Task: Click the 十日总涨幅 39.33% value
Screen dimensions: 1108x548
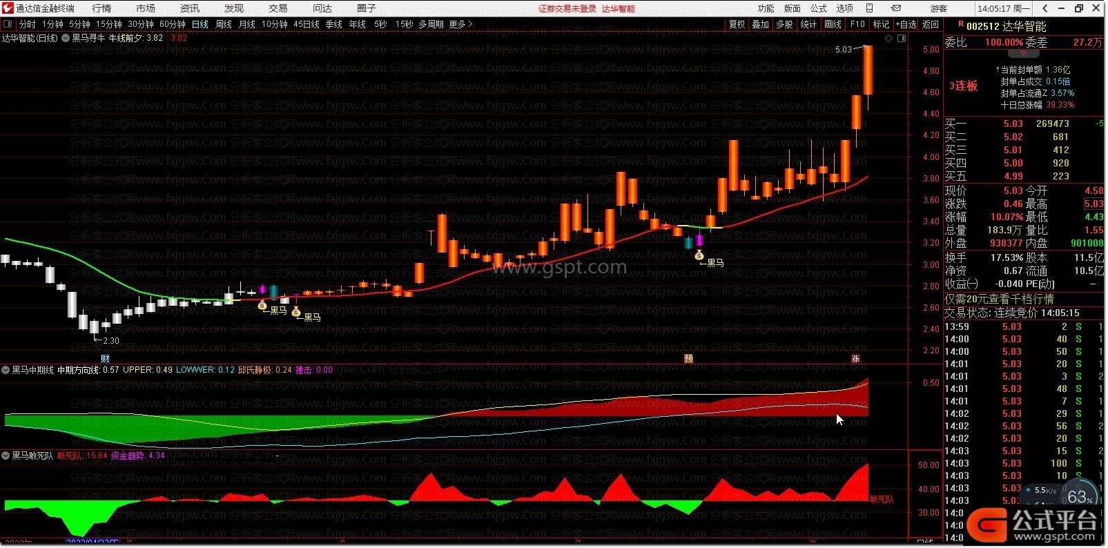Action: 1060,105
